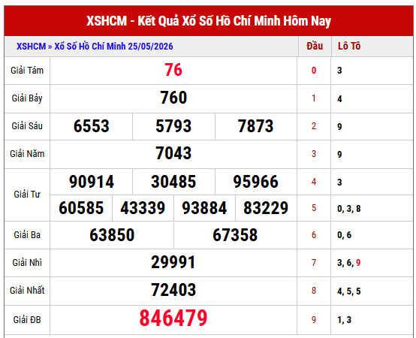Select Giải Tư number 30485
The image size is (416, 338).
point(173,182)
